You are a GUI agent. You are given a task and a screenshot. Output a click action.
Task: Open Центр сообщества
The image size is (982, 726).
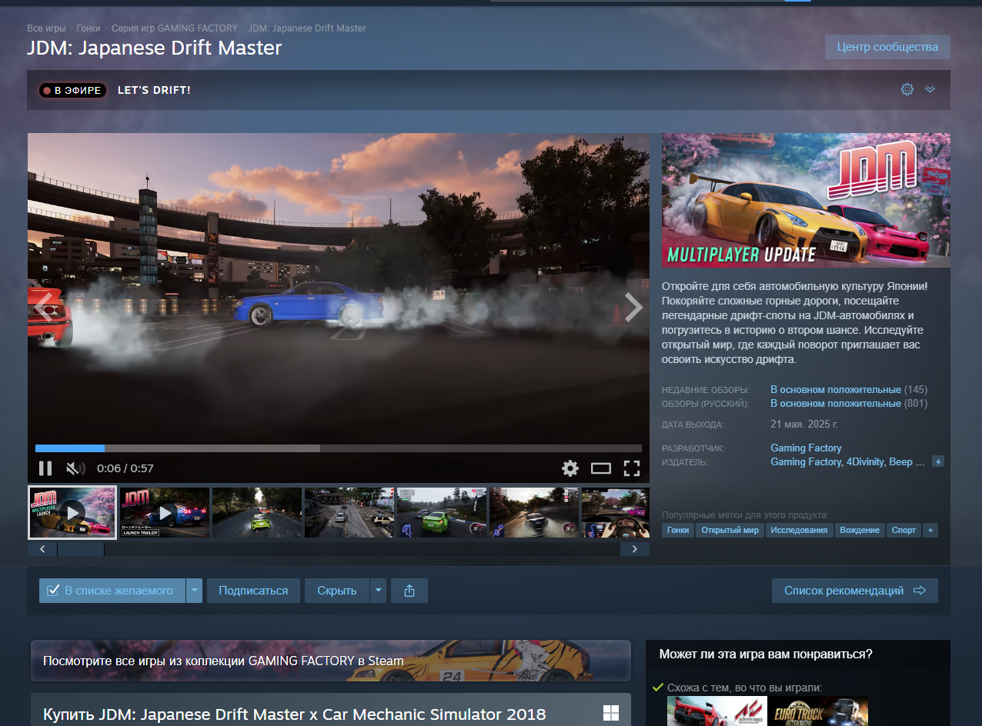pos(887,47)
